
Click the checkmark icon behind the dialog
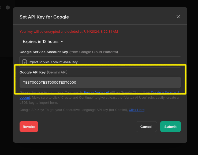point(8,8)
